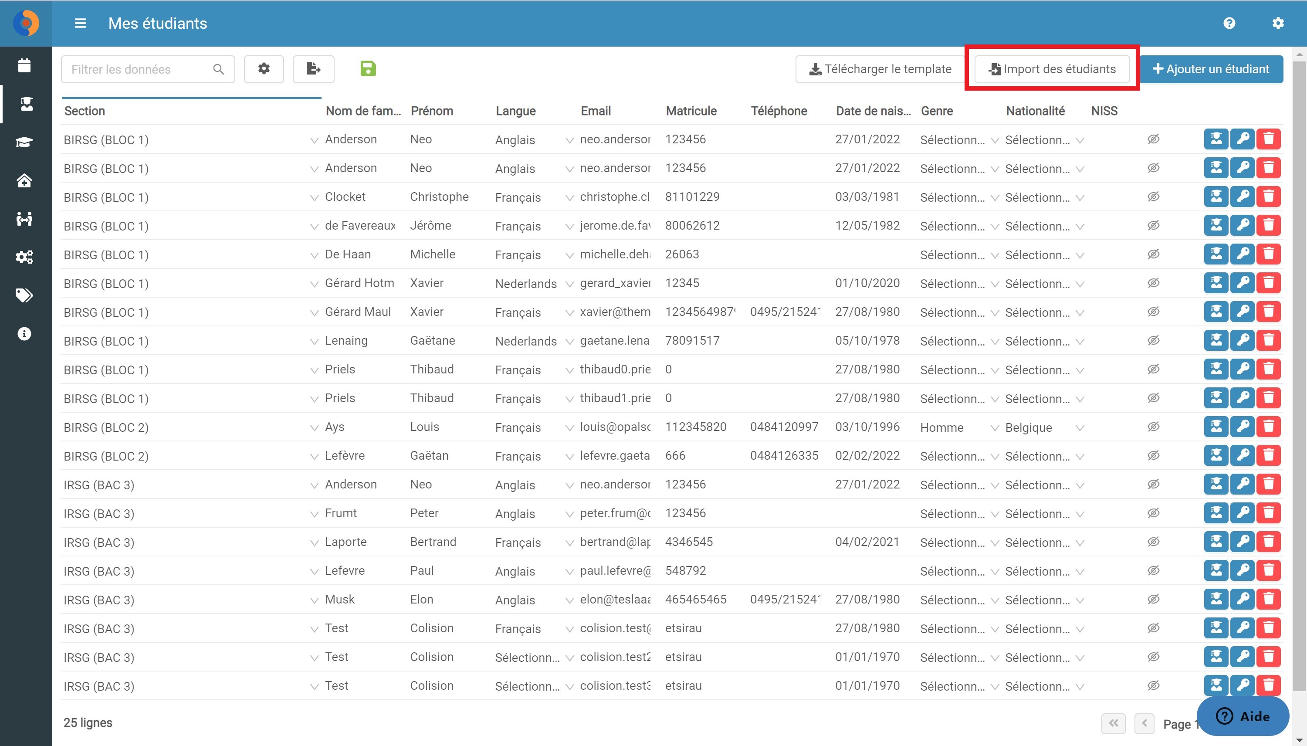Open the people exchange sidebar icon
The image size is (1307, 746).
pyautogui.click(x=24, y=219)
